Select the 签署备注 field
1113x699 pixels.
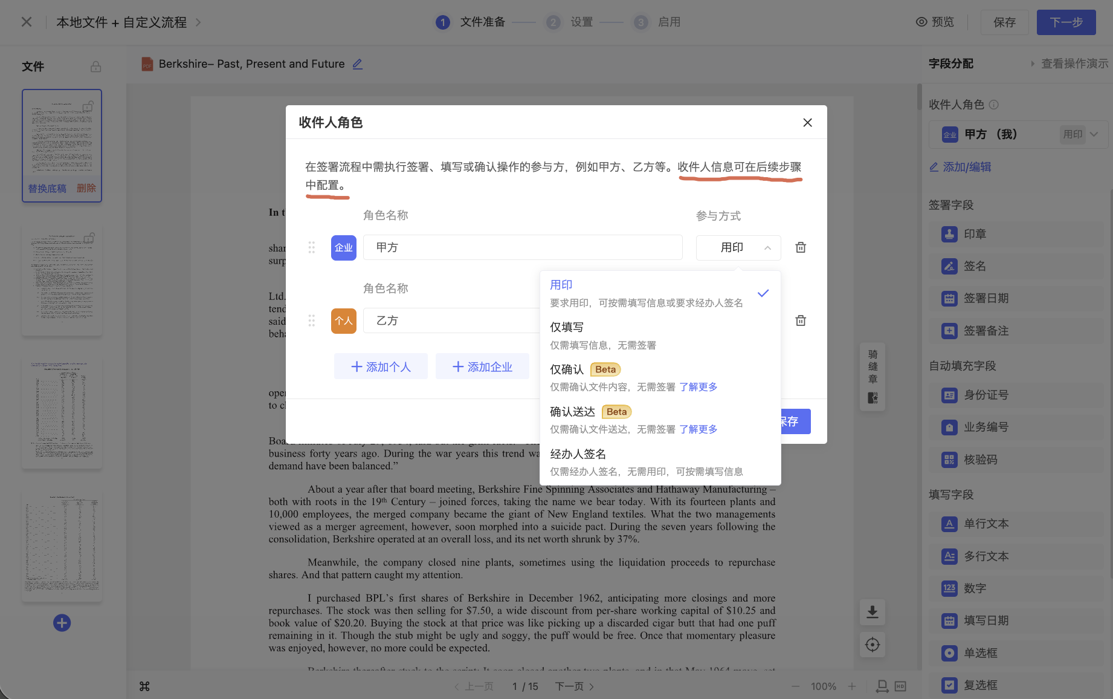[x=1016, y=331]
